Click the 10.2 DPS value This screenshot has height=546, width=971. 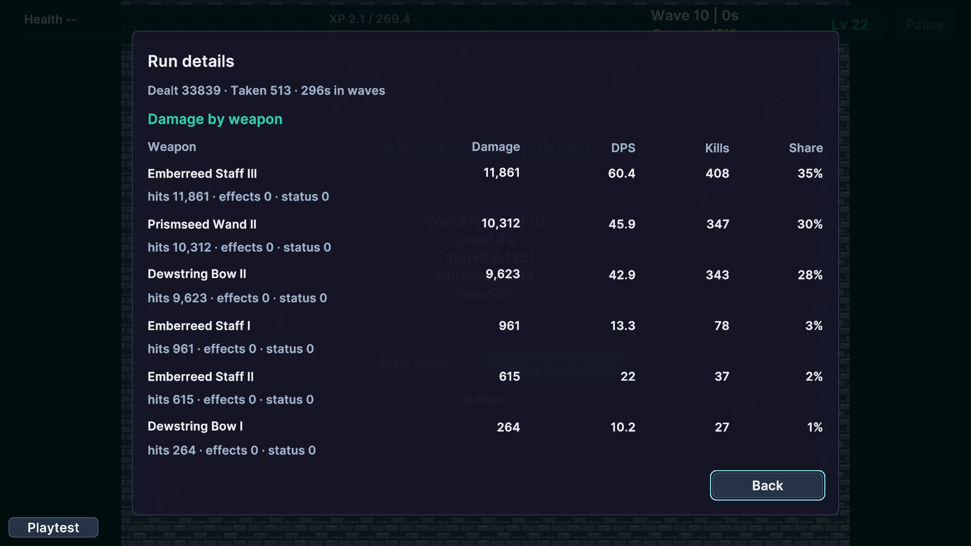pos(623,428)
